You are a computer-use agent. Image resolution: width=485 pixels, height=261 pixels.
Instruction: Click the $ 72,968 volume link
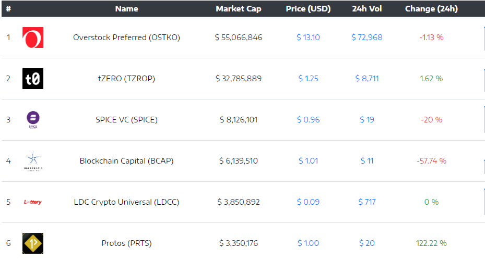click(x=367, y=38)
